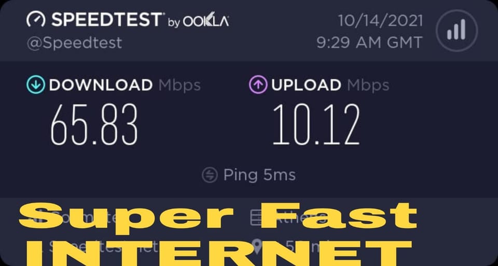The width and height of the screenshot is (498, 266).
Task: Click the SPEEDTEST brand title
Action: tap(107, 20)
